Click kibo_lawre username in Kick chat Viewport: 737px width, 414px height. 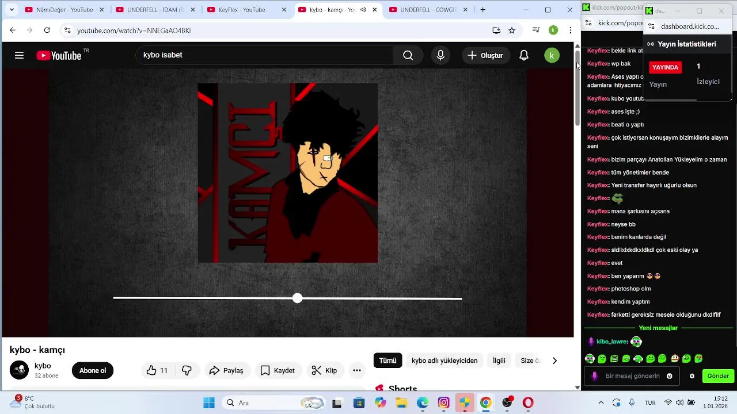611,342
